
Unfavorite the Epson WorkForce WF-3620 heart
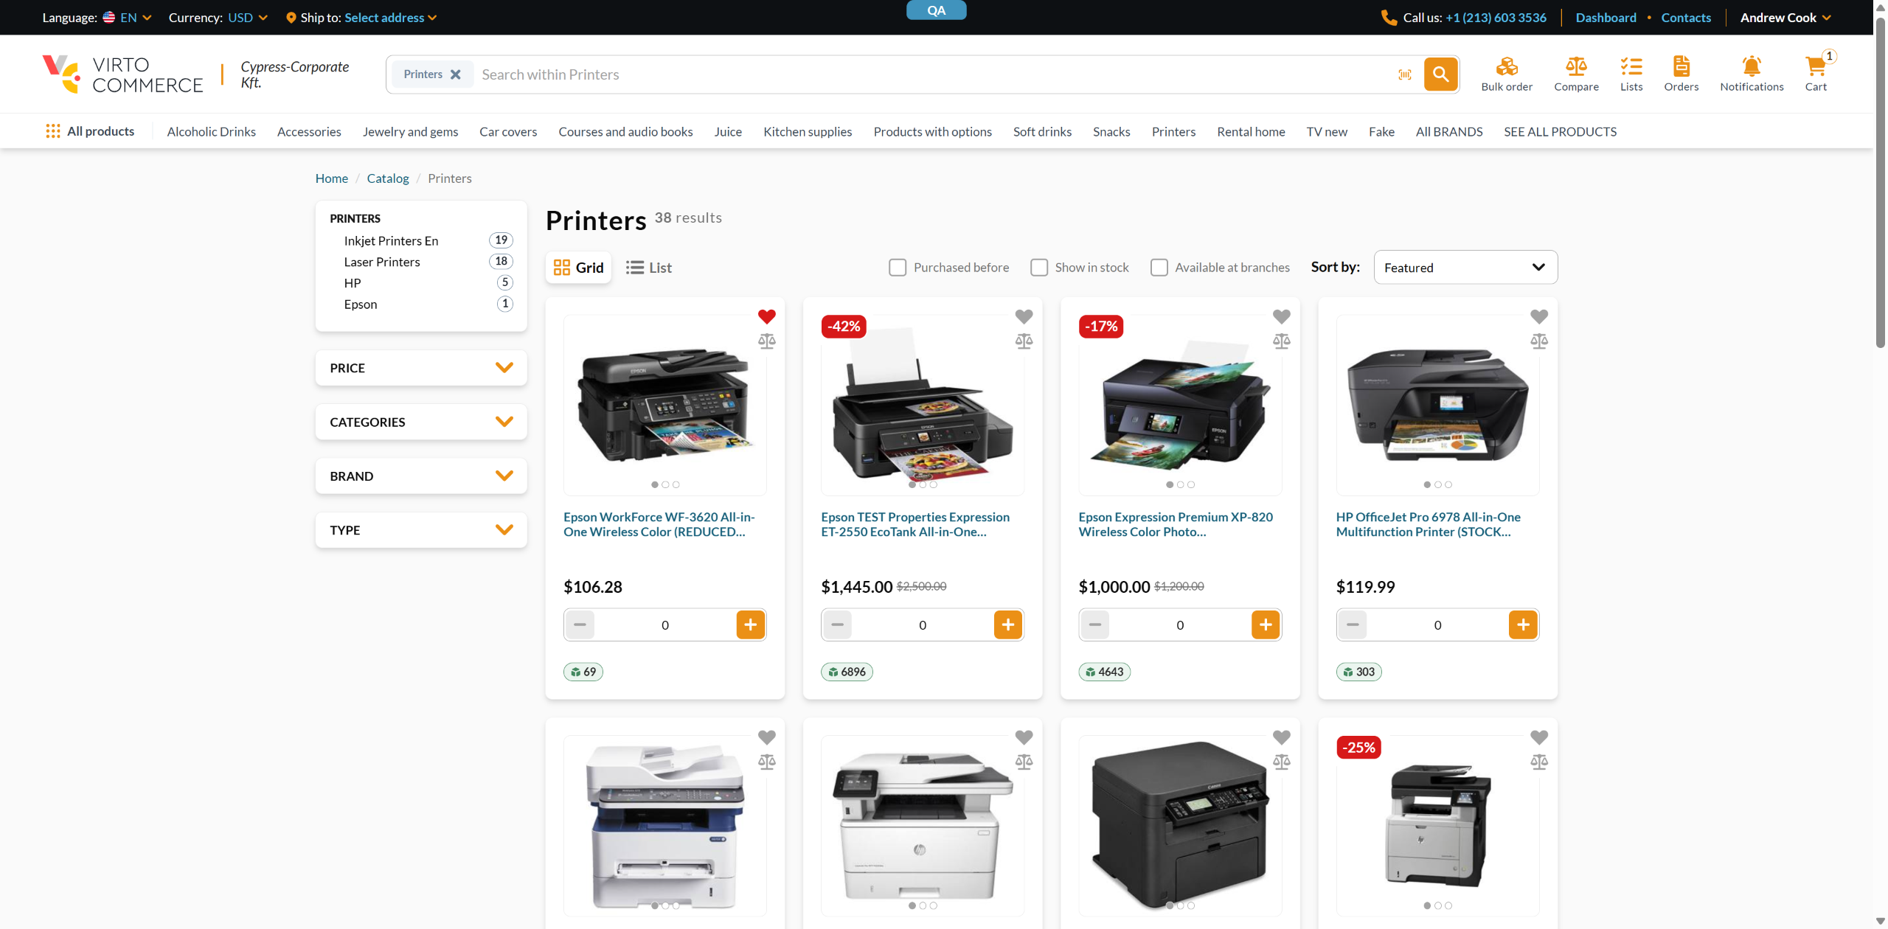pos(766,316)
